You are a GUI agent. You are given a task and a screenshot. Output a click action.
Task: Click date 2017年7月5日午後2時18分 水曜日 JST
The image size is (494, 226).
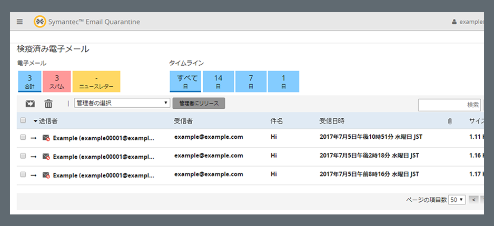pyautogui.click(x=369, y=156)
